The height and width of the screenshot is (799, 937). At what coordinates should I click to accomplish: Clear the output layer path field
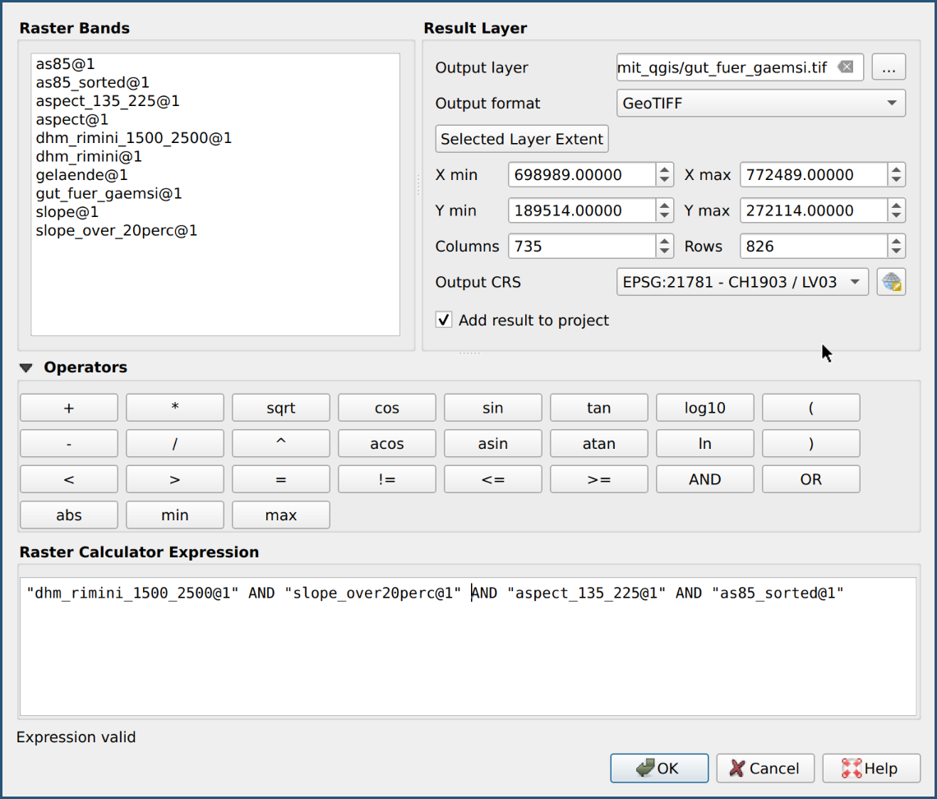pos(845,67)
